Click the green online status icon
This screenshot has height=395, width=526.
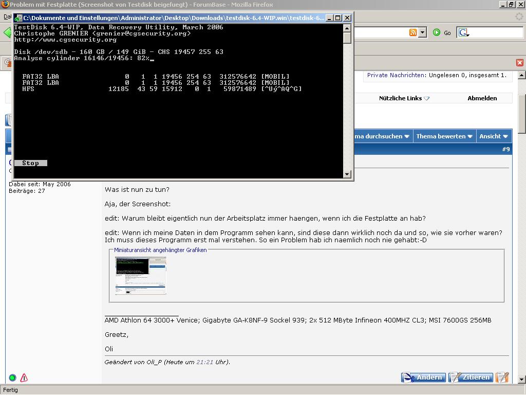coord(12,378)
